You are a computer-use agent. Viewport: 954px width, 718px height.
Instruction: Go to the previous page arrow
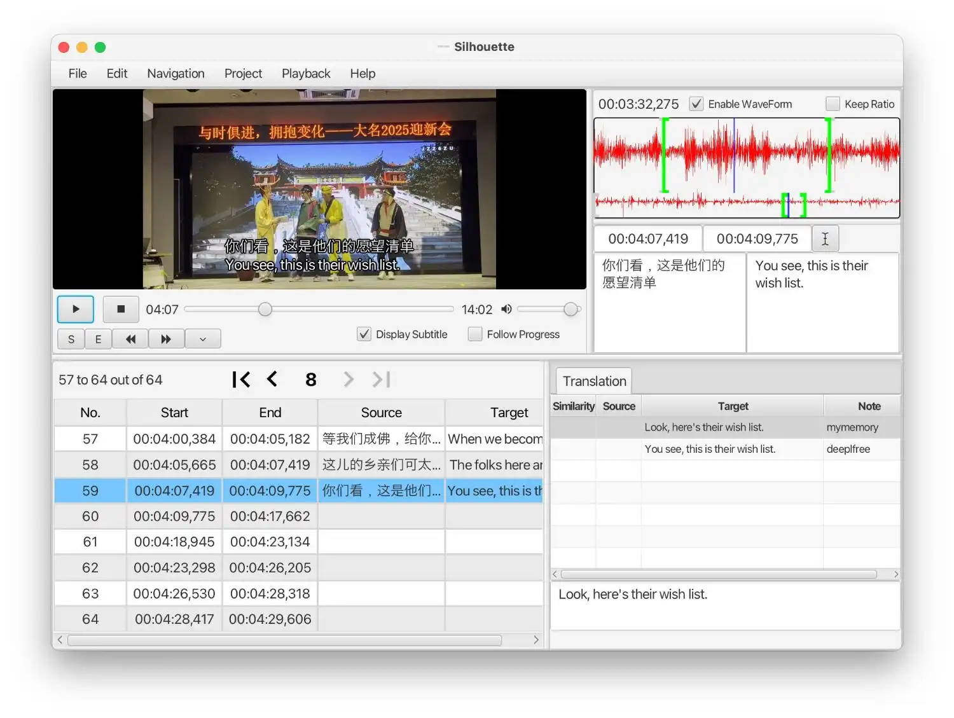[x=272, y=380]
